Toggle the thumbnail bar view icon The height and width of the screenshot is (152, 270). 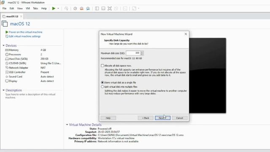click(103, 8)
